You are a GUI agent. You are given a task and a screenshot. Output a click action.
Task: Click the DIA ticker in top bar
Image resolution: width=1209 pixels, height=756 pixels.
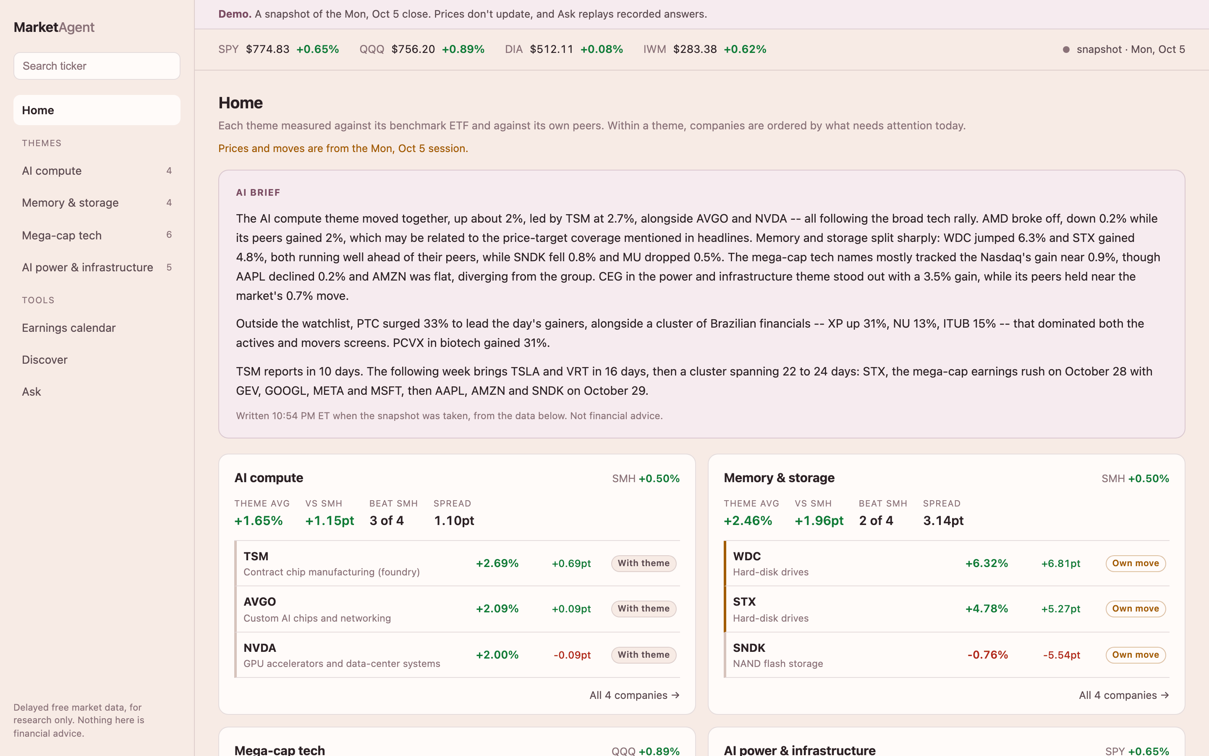click(x=564, y=49)
